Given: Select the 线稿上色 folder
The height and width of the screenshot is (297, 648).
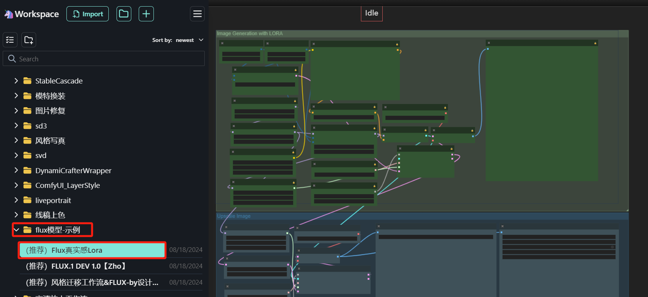Looking at the screenshot, I should point(50,215).
